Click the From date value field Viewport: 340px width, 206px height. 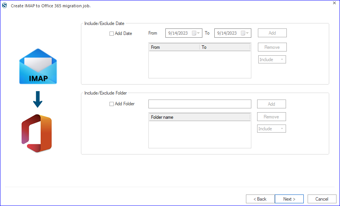pos(178,33)
